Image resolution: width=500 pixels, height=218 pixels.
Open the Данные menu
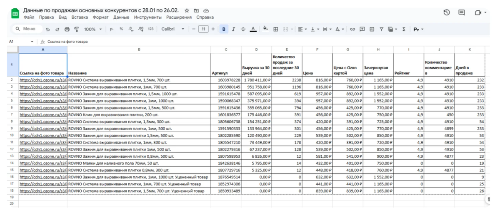(121, 17)
